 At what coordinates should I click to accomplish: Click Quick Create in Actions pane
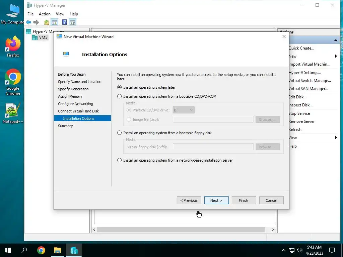[x=301, y=48]
